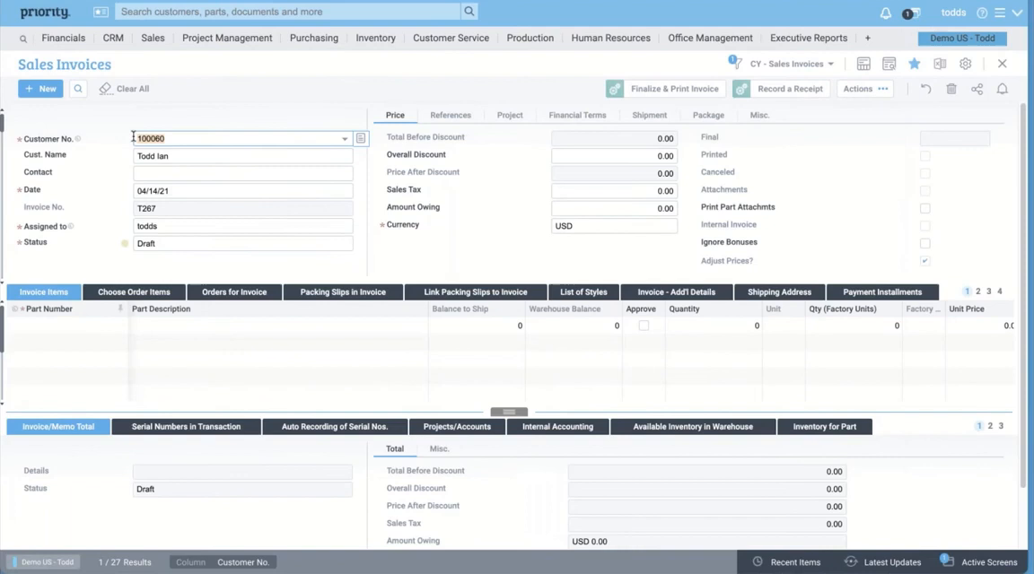Click the notification bell in top bar
The image size is (1034, 574).
pyautogui.click(x=886, y=13)
